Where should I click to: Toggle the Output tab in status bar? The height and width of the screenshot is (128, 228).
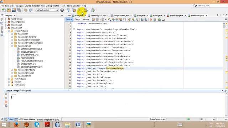tap(9, 119)
